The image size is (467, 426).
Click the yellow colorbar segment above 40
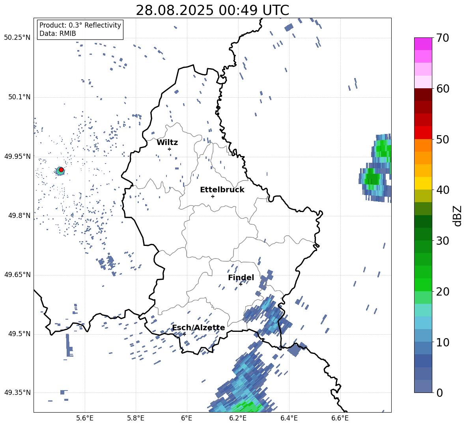pos(423,183)
